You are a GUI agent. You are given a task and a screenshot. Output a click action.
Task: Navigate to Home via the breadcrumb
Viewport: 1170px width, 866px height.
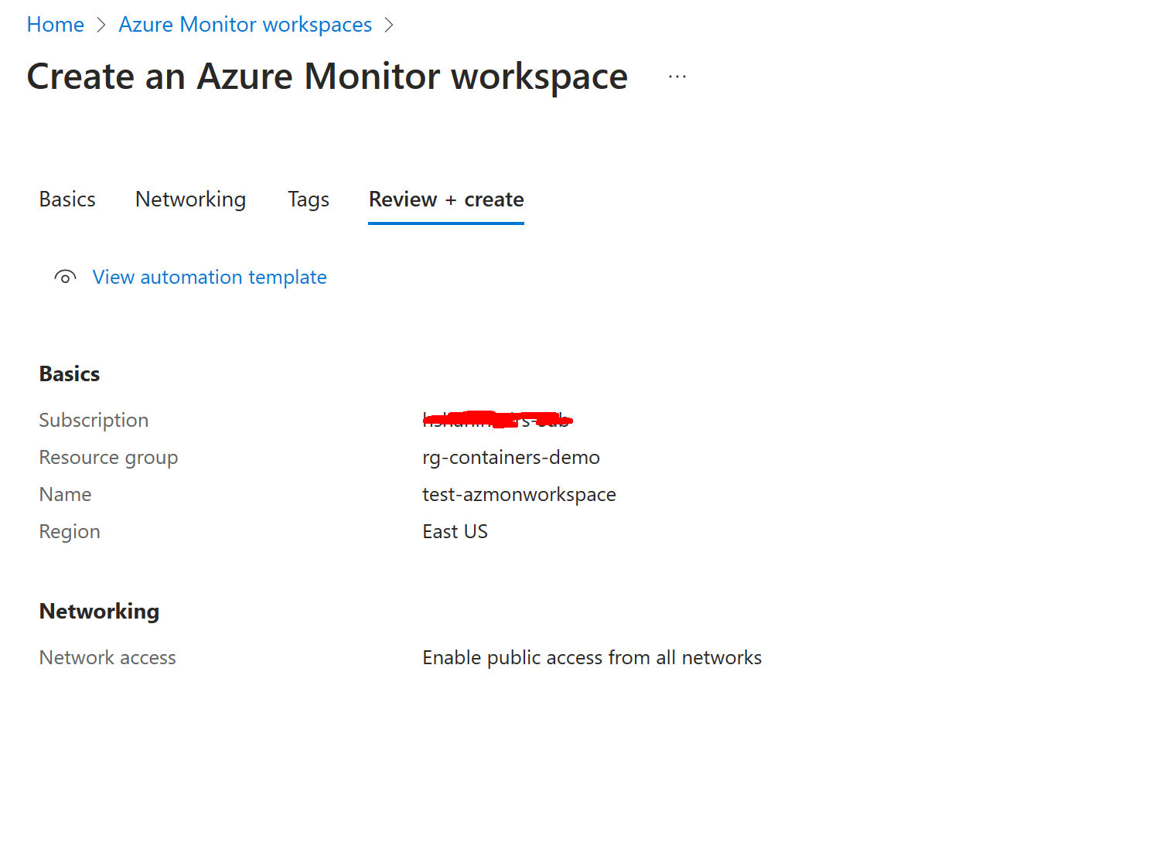point(55,25)
